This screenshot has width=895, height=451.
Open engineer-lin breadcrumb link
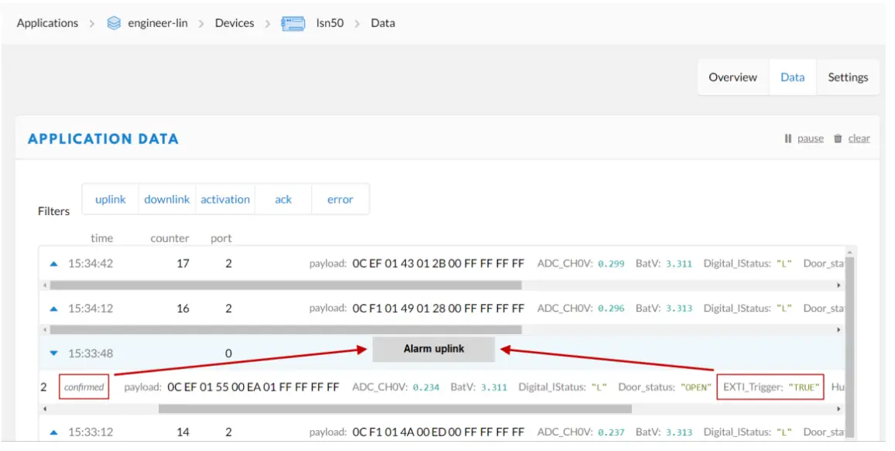[157, 23]
